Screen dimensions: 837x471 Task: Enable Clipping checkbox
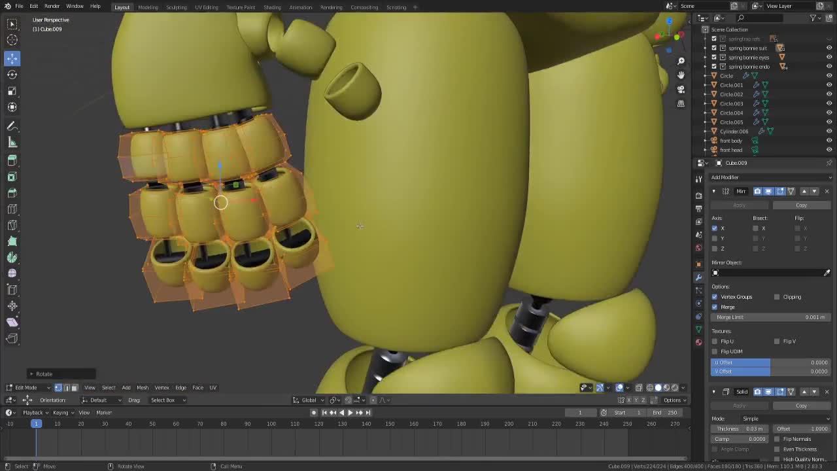777,297
